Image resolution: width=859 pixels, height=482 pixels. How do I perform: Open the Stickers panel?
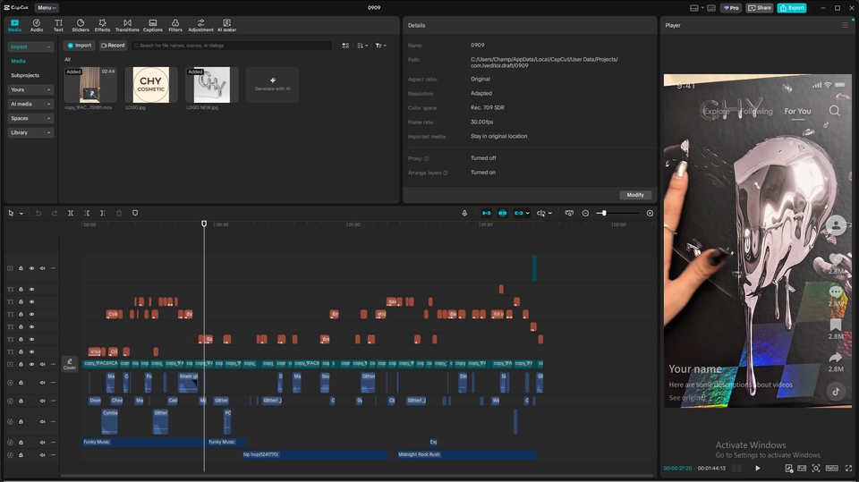click(x=80, y=25)
